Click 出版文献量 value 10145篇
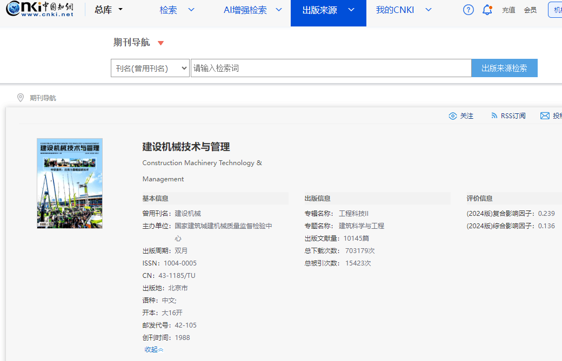 356,239
